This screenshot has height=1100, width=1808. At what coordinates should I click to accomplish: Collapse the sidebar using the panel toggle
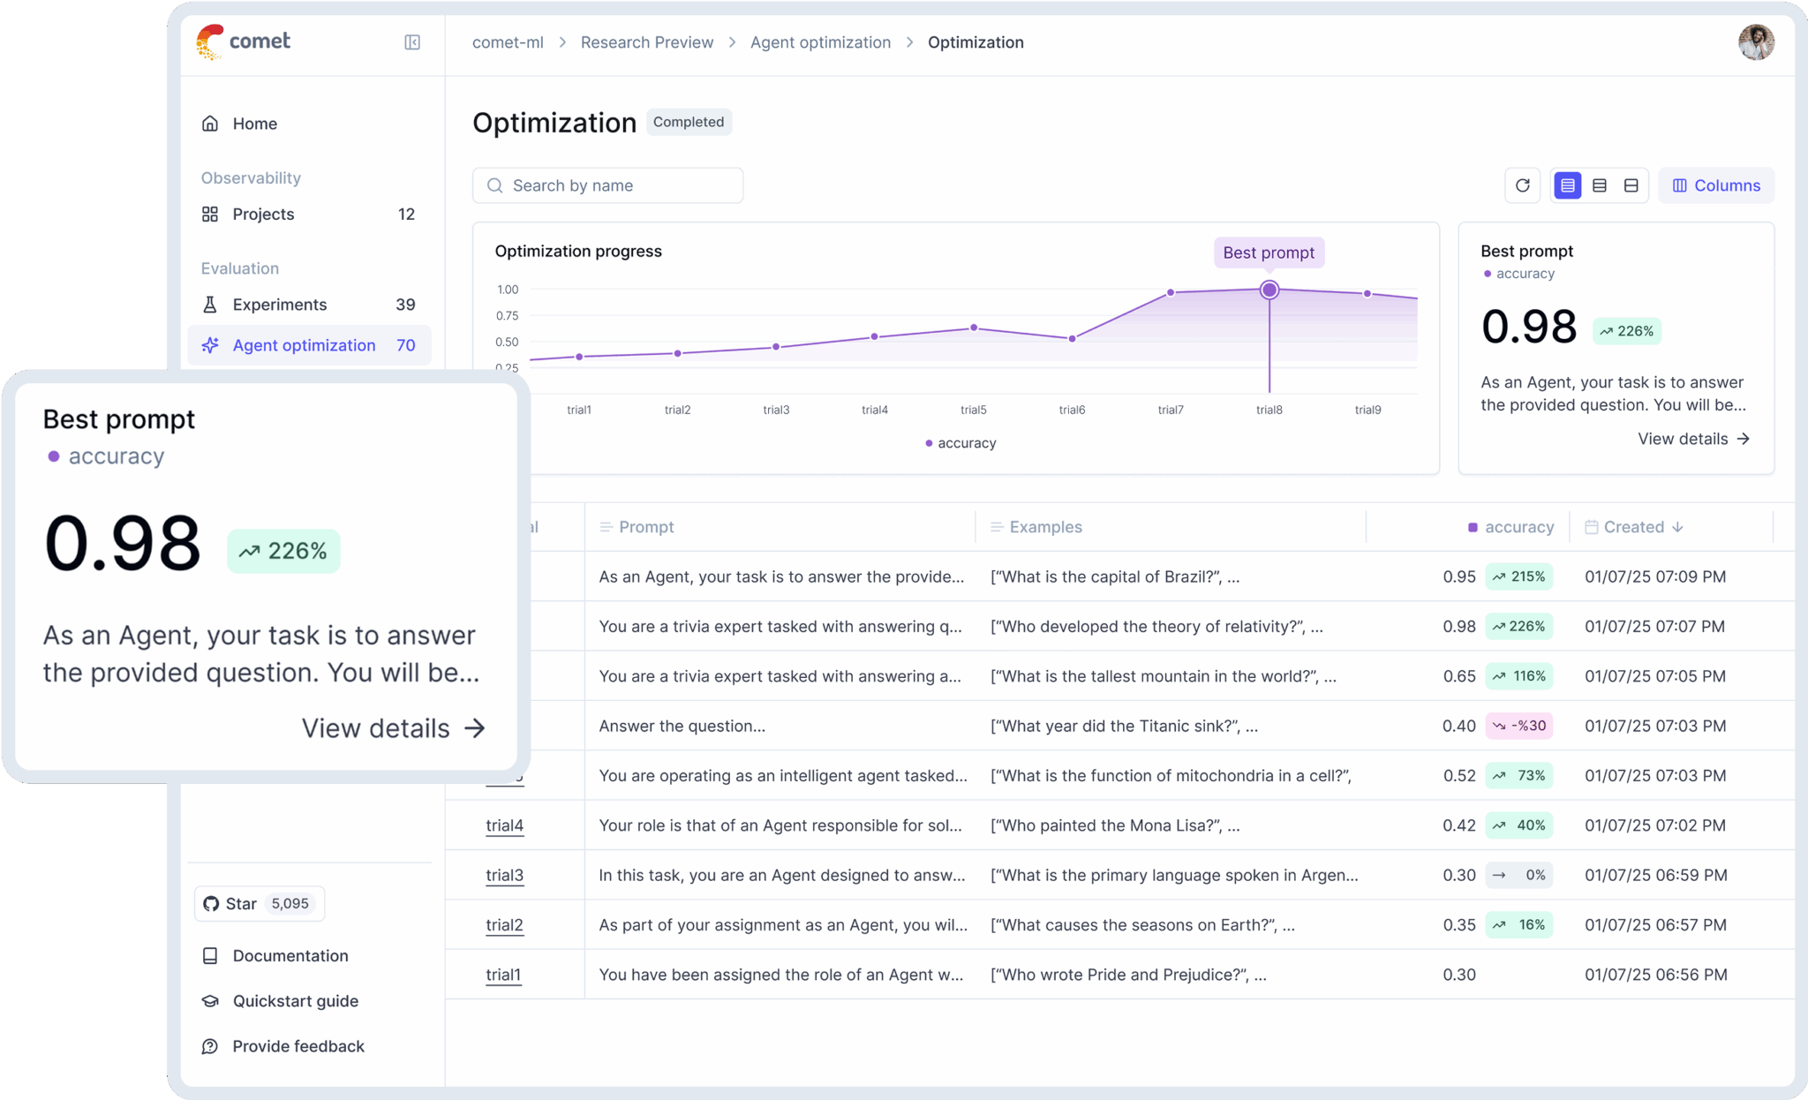click(x=411, y=42)
